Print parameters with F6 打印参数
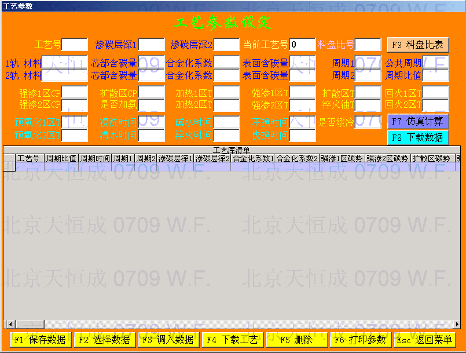Screen dimensions: 466x353 point(360,340)
